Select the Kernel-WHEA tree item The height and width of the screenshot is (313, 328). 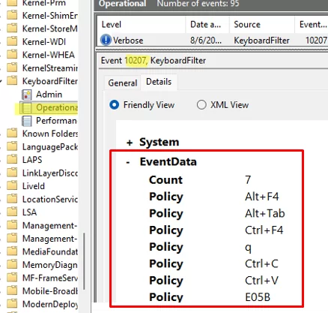tap(49, 55)
